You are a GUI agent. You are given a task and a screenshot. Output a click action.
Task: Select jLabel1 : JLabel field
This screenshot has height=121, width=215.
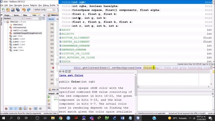(19, 39)
